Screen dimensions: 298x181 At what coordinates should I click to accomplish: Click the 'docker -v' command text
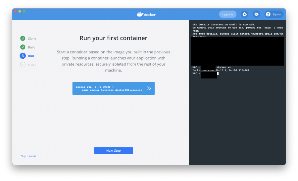[x=224, y=67]
